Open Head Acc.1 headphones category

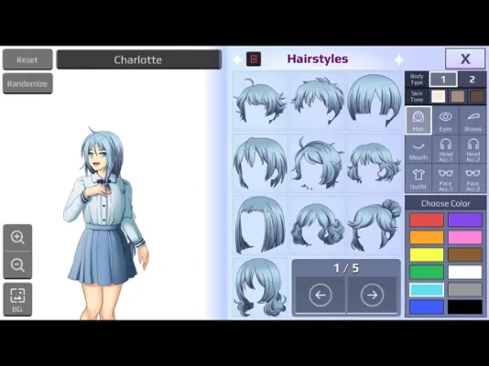pyautogui.click(x=445, y=150)
